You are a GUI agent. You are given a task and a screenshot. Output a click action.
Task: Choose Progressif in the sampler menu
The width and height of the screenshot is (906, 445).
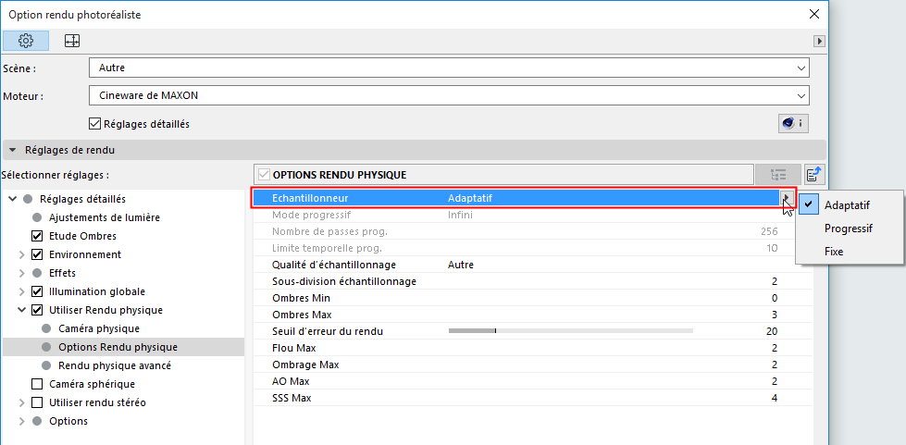coord(849,229)
